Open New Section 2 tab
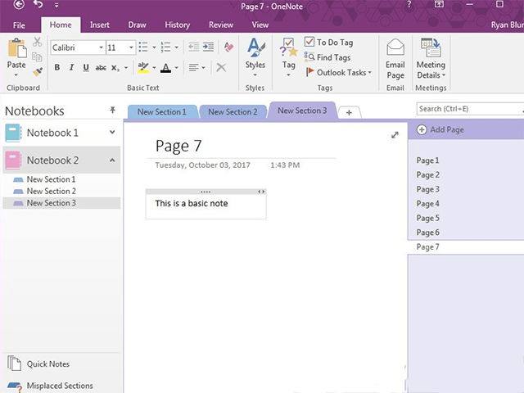Screen dimensions: 524x393 (x=233, y=112)
